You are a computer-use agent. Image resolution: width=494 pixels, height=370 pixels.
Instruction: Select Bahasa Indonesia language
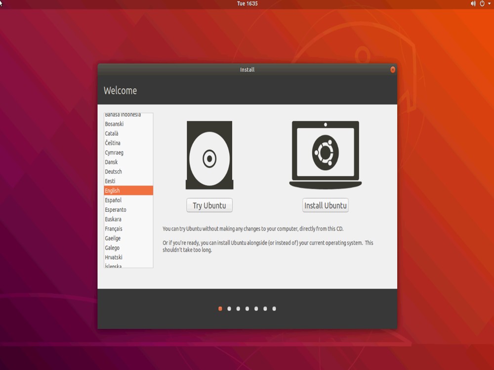[x=128, y=115]
